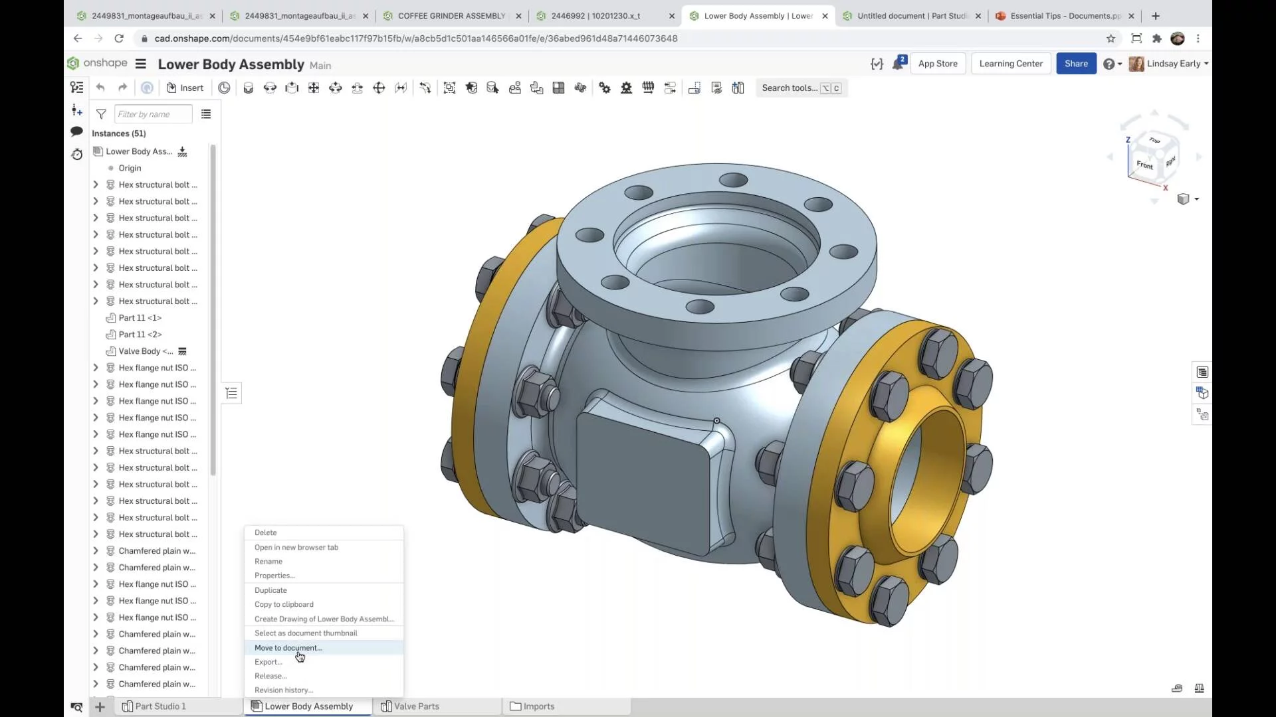Choose Export... in the context menu
Viewport: 1276px width, 717px height.
324,662
